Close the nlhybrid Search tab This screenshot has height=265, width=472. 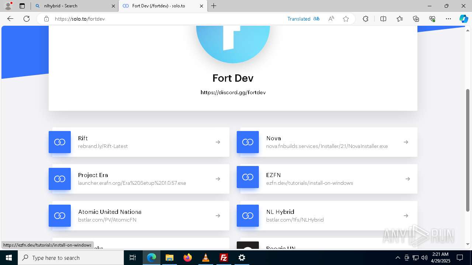[x=113, y=6]
